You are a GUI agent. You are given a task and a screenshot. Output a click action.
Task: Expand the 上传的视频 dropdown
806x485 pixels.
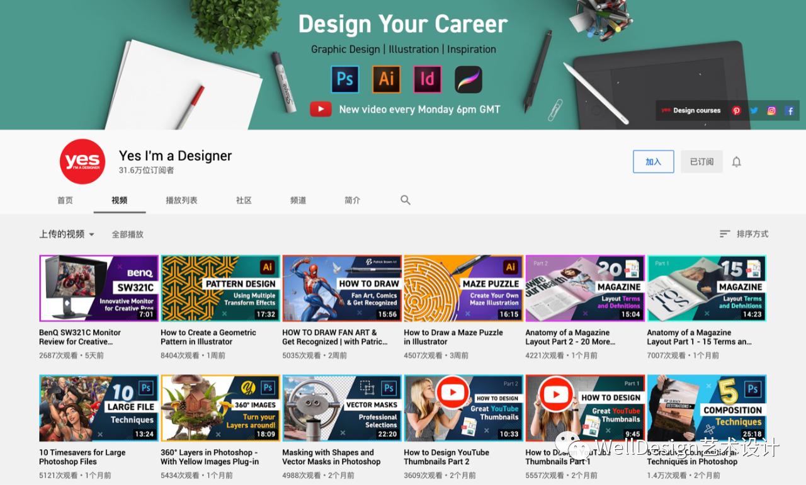67,234
